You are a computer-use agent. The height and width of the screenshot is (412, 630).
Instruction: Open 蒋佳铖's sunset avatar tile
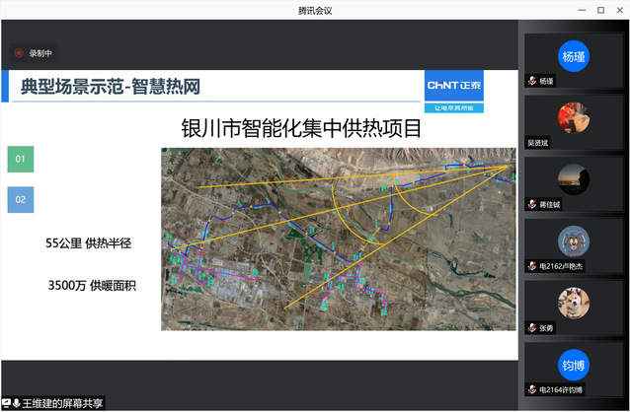[x=573, y=179]
